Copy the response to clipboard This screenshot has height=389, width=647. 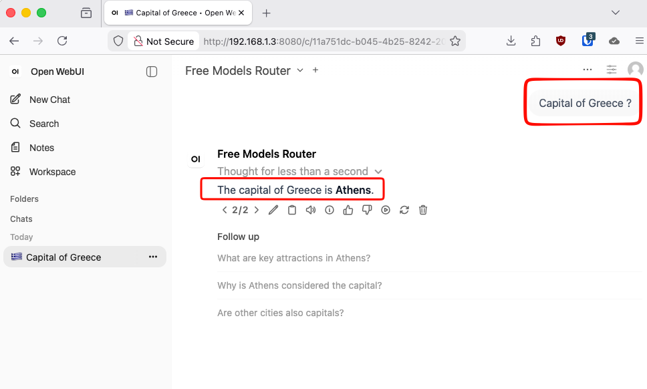click(x=291, y=210)
